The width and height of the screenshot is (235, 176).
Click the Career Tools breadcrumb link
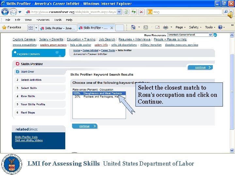108,51
